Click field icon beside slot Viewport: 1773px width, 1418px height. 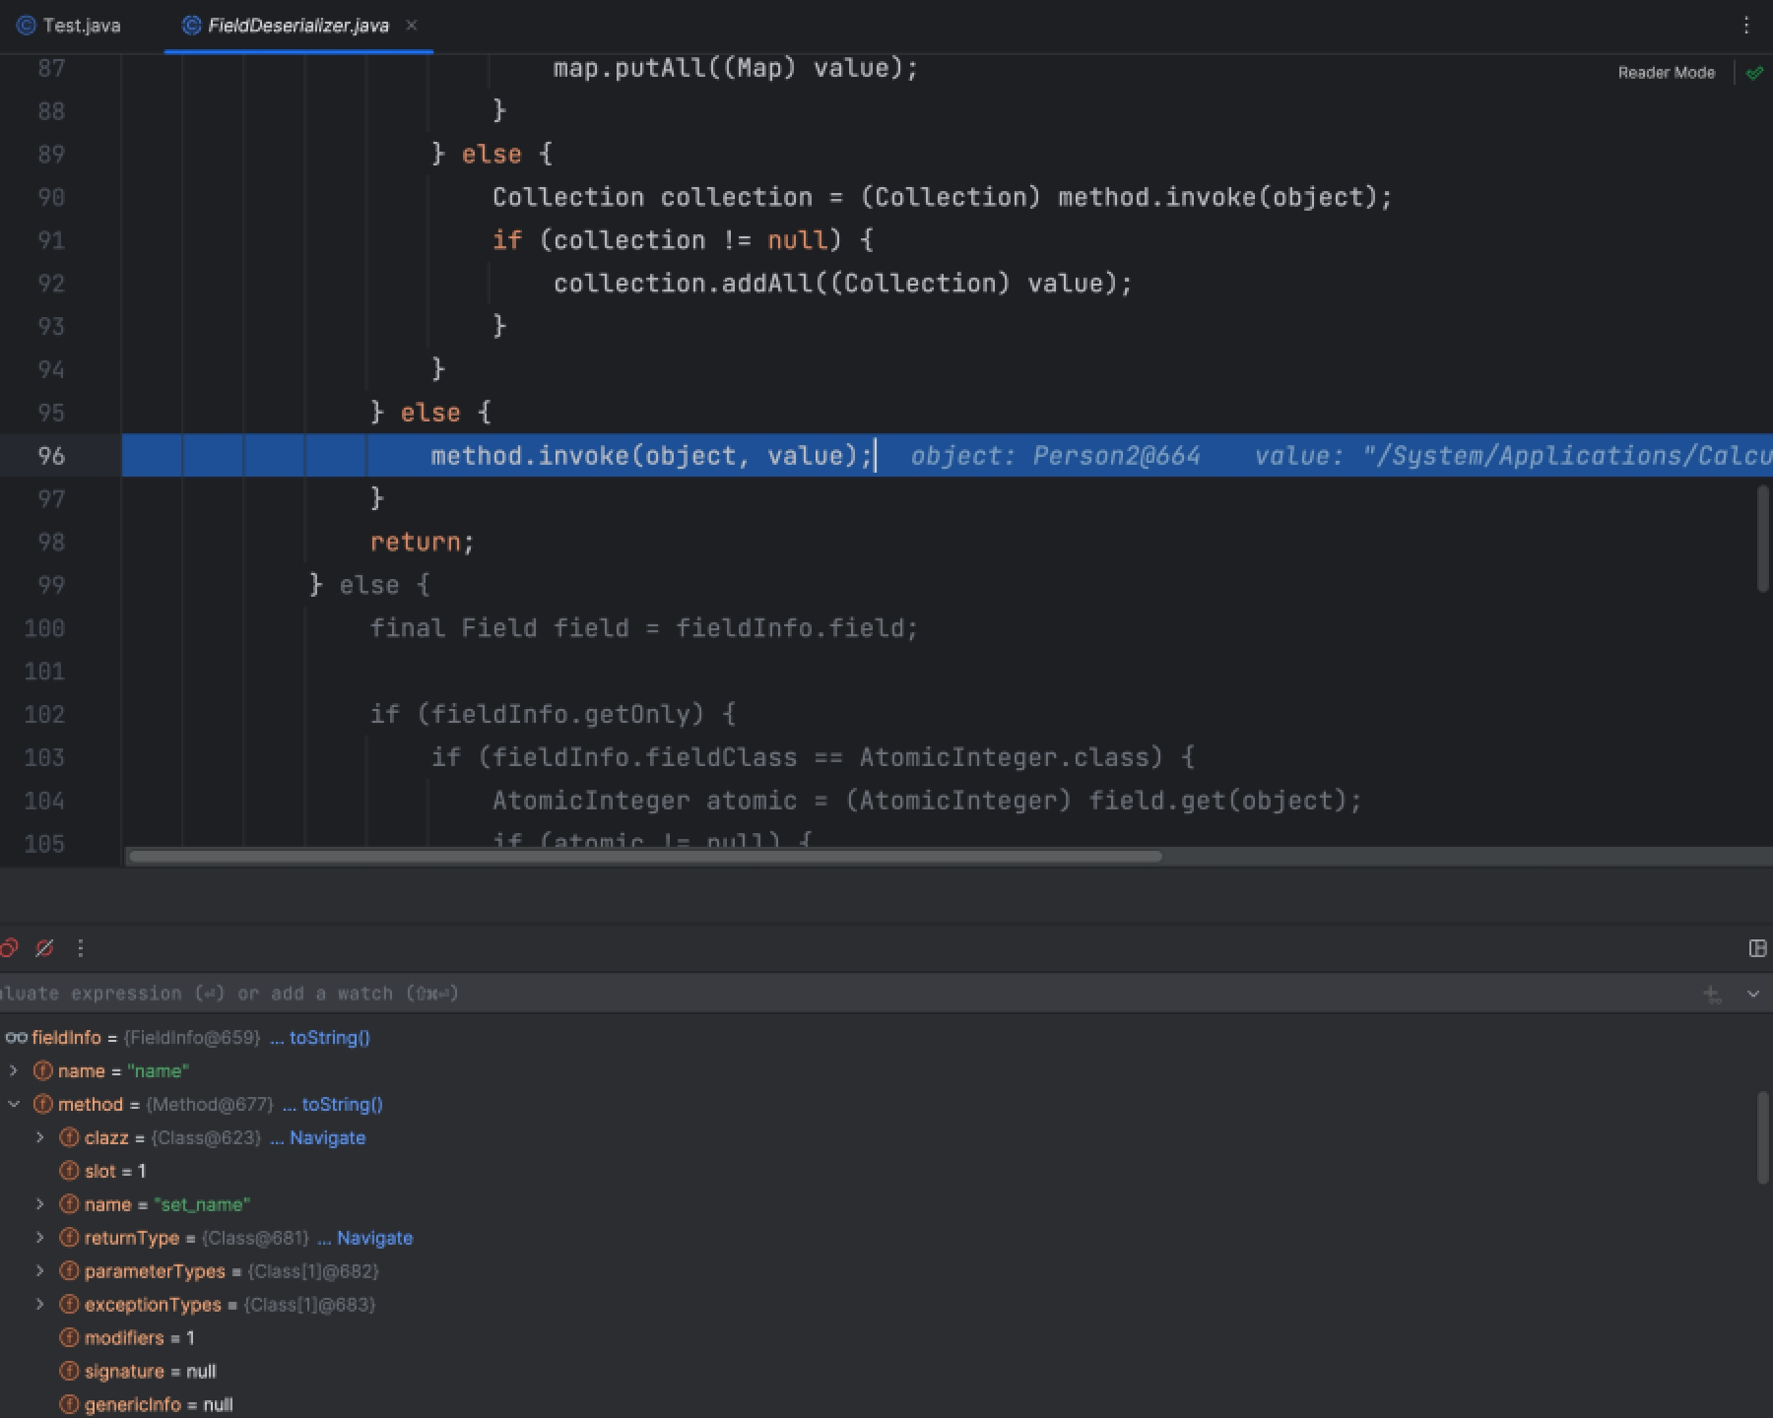pos(69,1172)
